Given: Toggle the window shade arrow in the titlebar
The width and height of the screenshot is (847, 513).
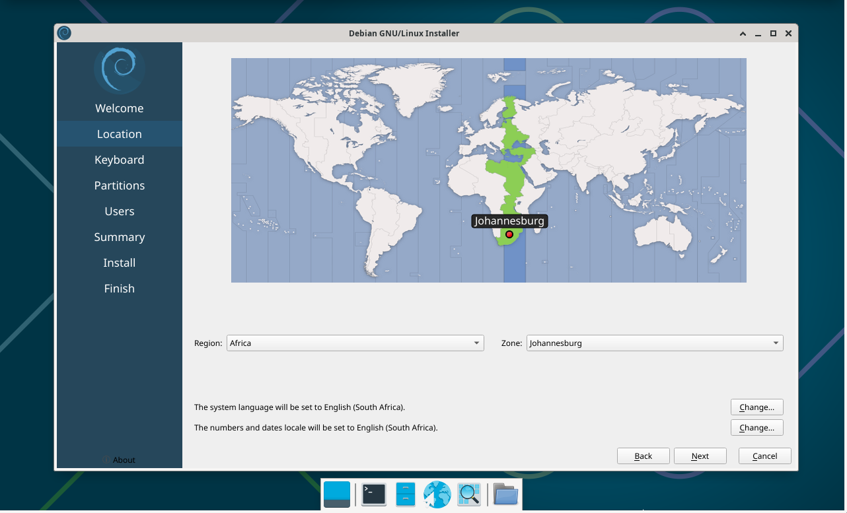Looking at the screenshot, I should tap(743, 33).
